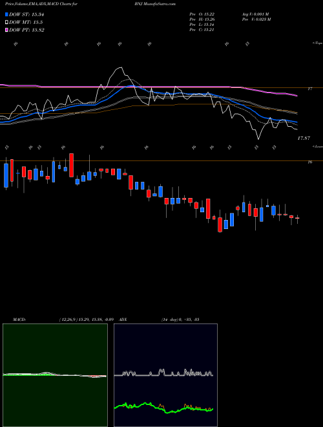Click the 'Pre O: 15.22' open value
The image size is (323, 427).
[202, 14]
